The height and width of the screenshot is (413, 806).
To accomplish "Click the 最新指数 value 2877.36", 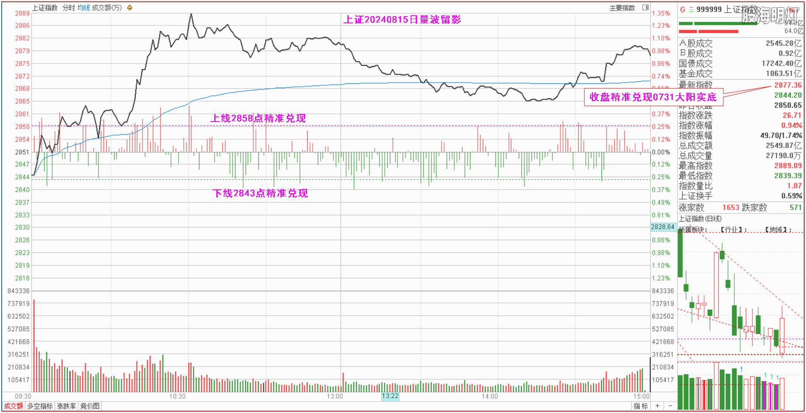I will pos(788,85).
